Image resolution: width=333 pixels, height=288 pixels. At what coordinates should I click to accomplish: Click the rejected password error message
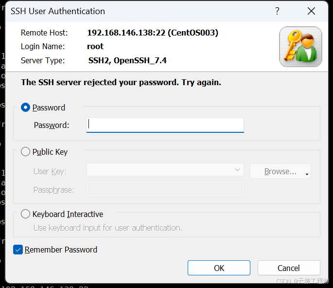click(121, 83)
